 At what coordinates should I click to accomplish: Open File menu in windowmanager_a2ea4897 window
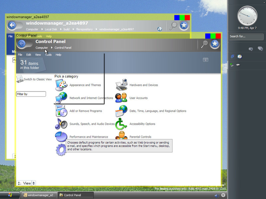click(x=11, y=36)
